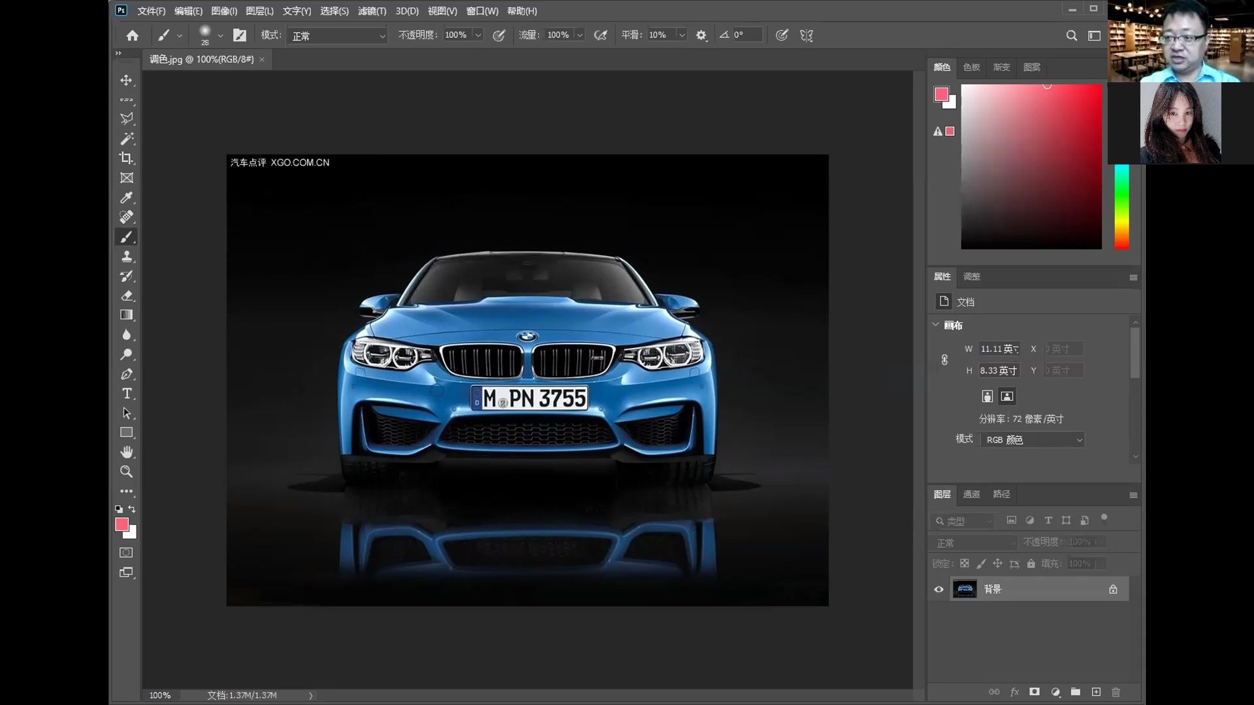Open the workspace switcher dropdown

tap(1094, 35)
